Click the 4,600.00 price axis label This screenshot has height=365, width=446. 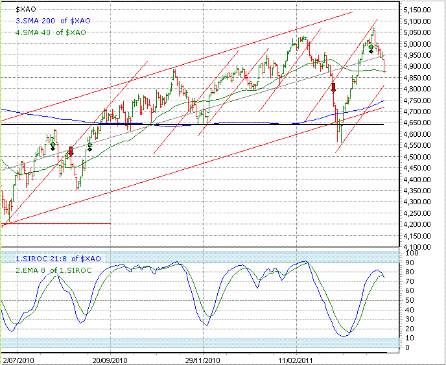(417, 134)
